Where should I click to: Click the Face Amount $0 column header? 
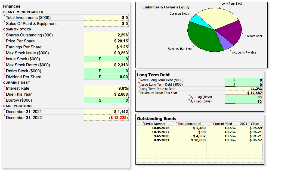[189, 124]
